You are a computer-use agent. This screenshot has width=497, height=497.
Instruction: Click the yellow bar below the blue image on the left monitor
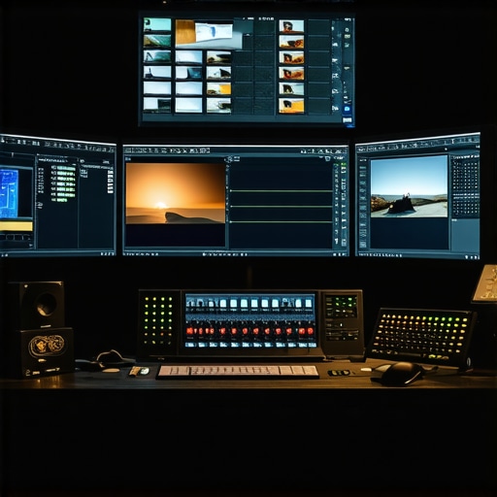point(17,226)
